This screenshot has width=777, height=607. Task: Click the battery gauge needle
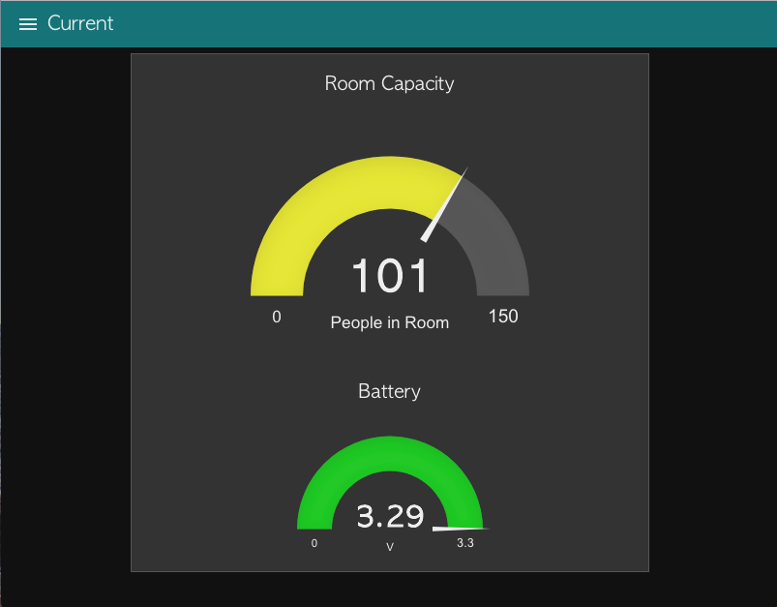tap(461, 529)
